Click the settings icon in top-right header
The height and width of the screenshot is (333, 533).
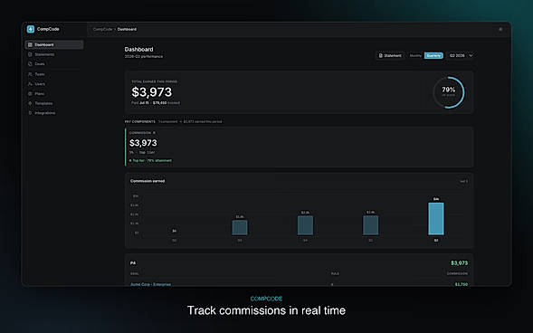pos(500,29)
